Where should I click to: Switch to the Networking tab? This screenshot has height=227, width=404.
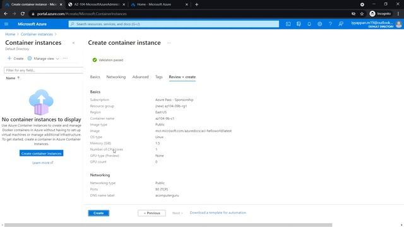pos(116,77)
